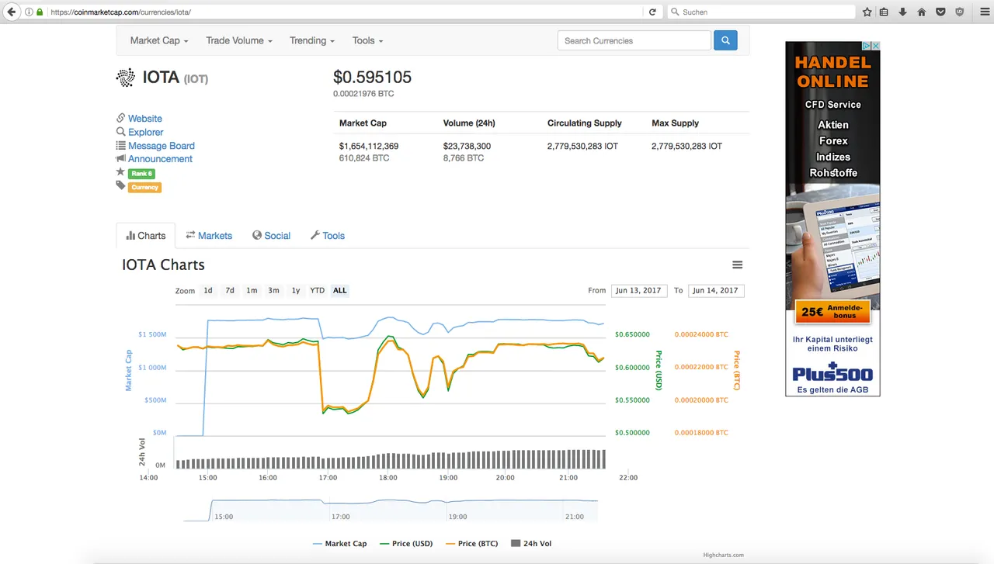Open the Explorer link
The image size is (994, 564).
pyautogui.click(x=145, y=132)
